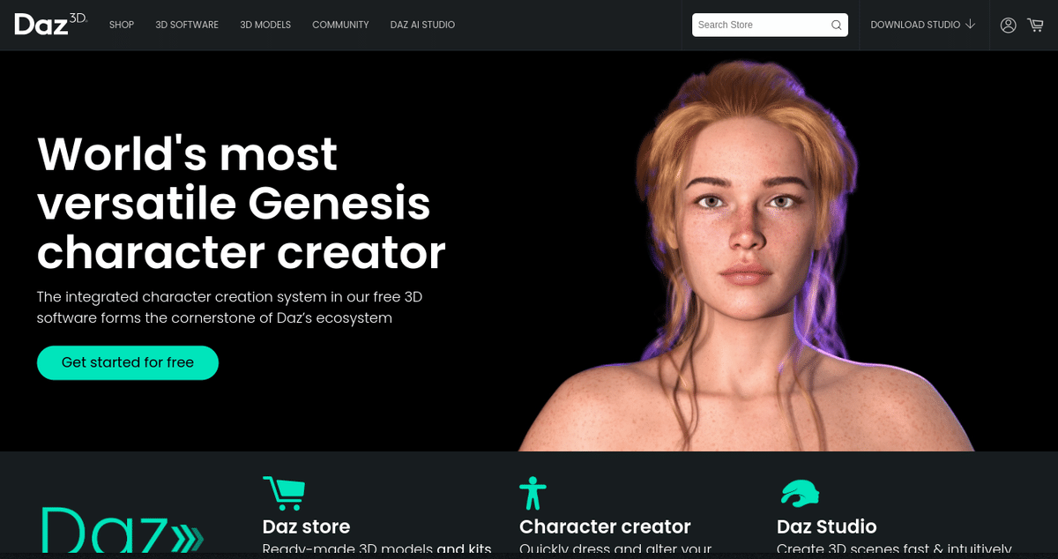Click the Daz 3D logo
1058x559 pixels.
[51, 24]
